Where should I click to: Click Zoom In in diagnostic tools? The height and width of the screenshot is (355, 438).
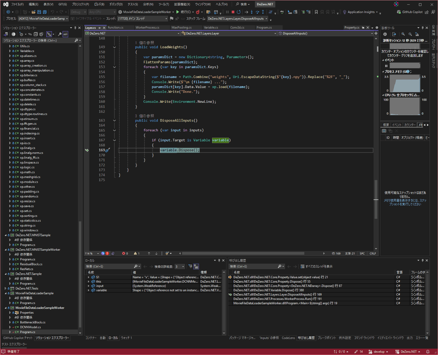coord(403,34)
